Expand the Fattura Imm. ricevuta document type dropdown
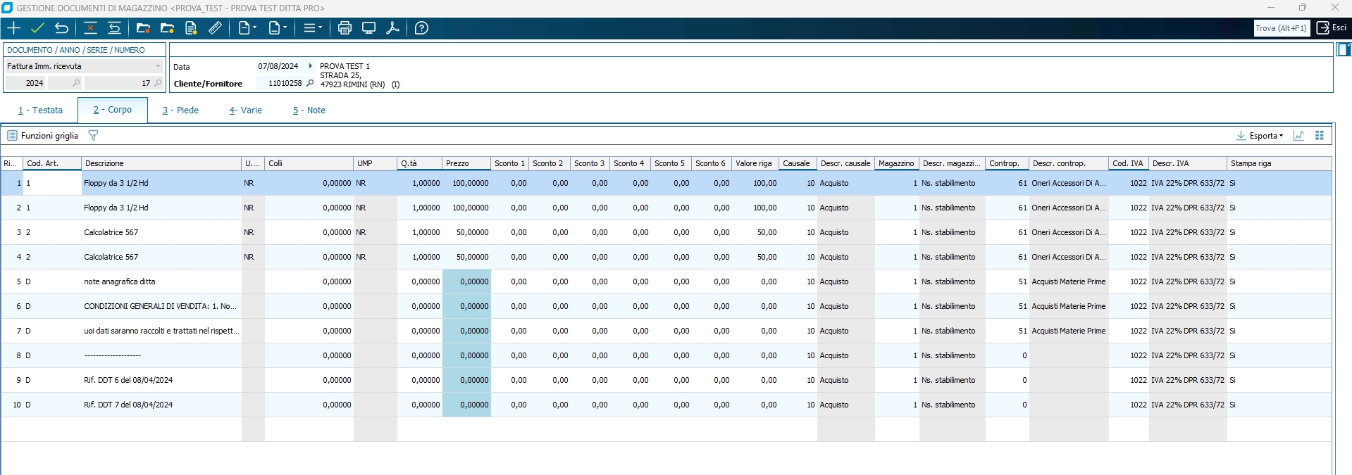This screenshot has width=1352, height=475. coord(158,66)
